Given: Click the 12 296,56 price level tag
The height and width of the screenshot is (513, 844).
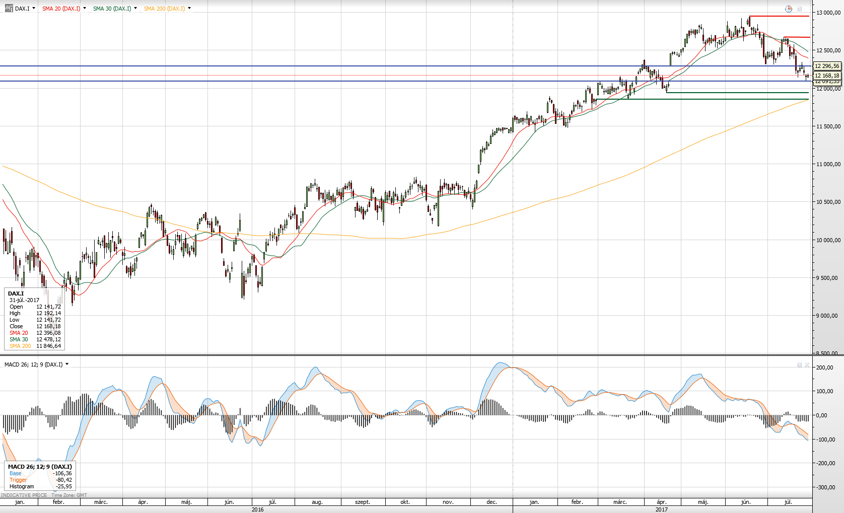Looking at the screenshot, I should (827, 66).
